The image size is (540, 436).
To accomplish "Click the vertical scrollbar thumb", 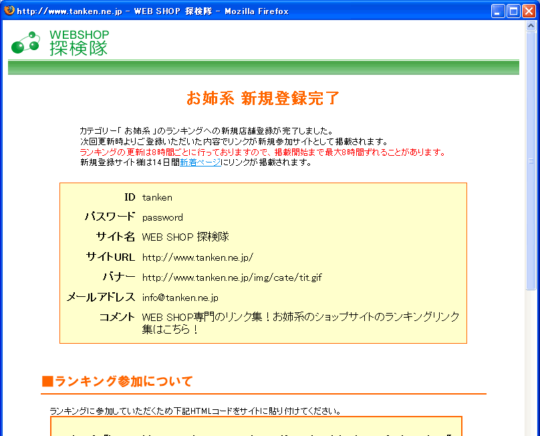I will click(531, 160).
